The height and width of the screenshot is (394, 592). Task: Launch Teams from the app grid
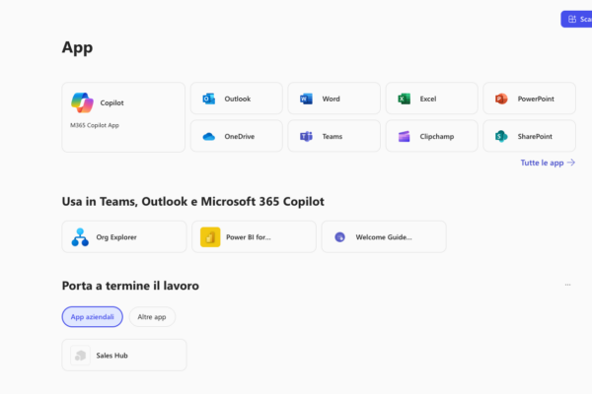point(306,136)
